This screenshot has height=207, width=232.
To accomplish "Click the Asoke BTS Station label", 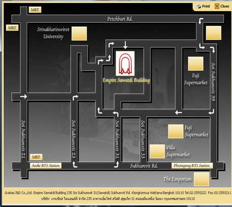I will 46,165.
